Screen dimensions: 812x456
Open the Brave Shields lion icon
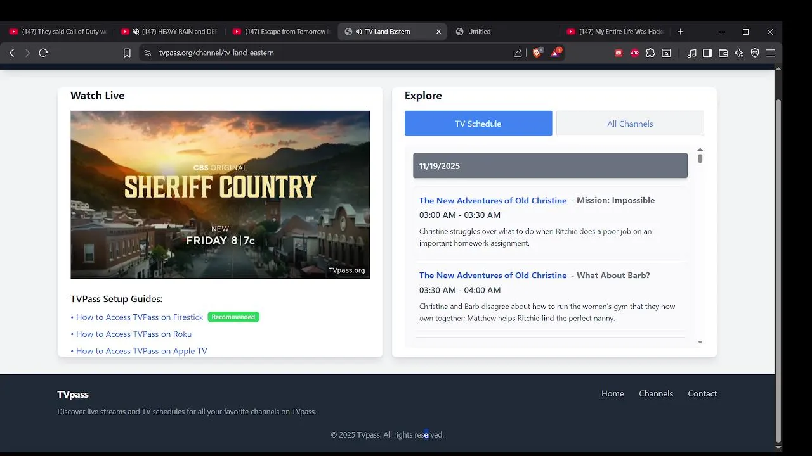(x=537, y=53)
